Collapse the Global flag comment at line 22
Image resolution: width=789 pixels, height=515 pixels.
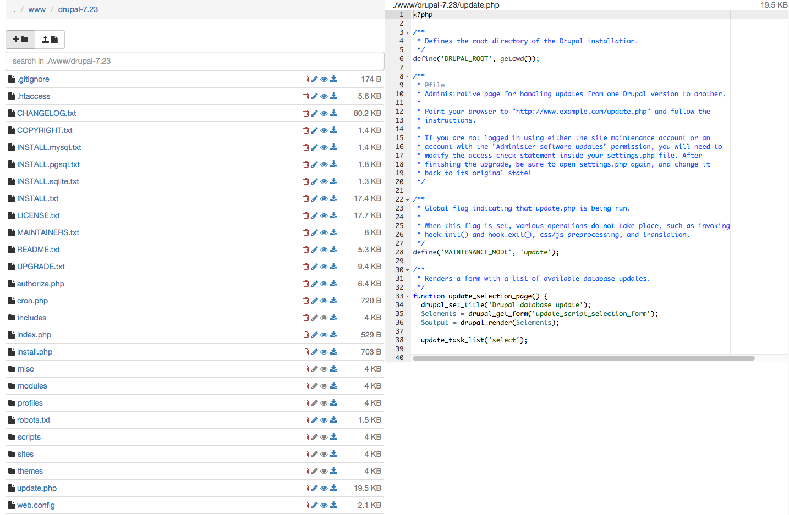pos(407,200)
